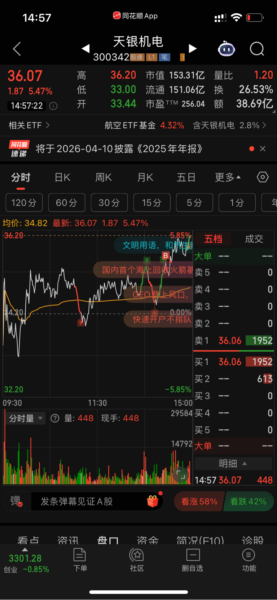
Task: Select 1分 period button
Action: point(237,202)
